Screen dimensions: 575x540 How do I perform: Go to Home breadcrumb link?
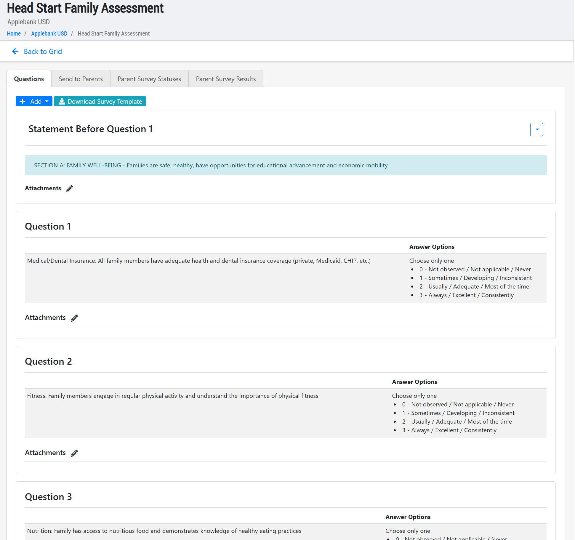coord(14,34)
